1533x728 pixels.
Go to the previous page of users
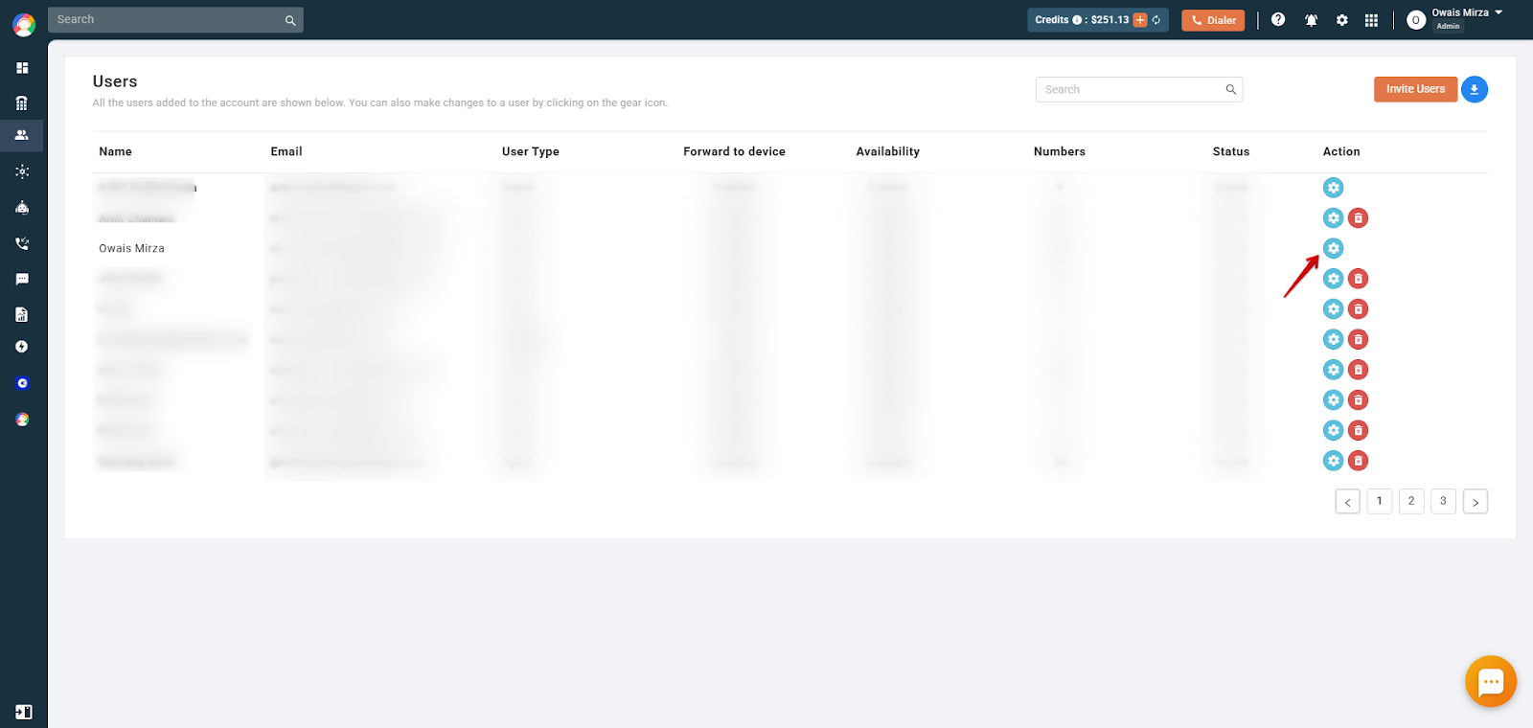pyautogui.click(x=1347, y=502)
